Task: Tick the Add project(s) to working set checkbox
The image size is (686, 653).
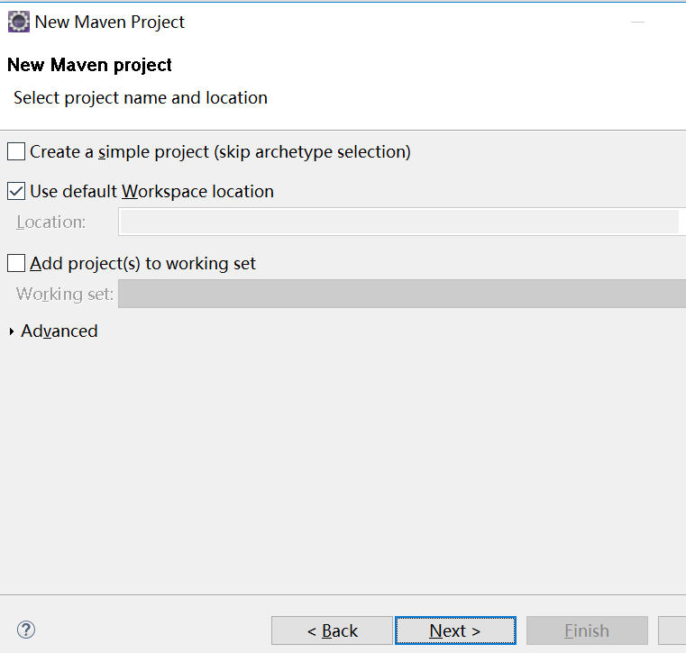Action: 16,263
